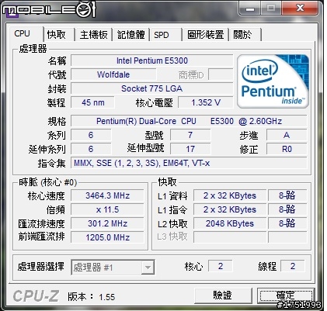Screen dimensions: 327x311
Task: Click the instruction set MMX, SSE field
Action: click(189, 163)
